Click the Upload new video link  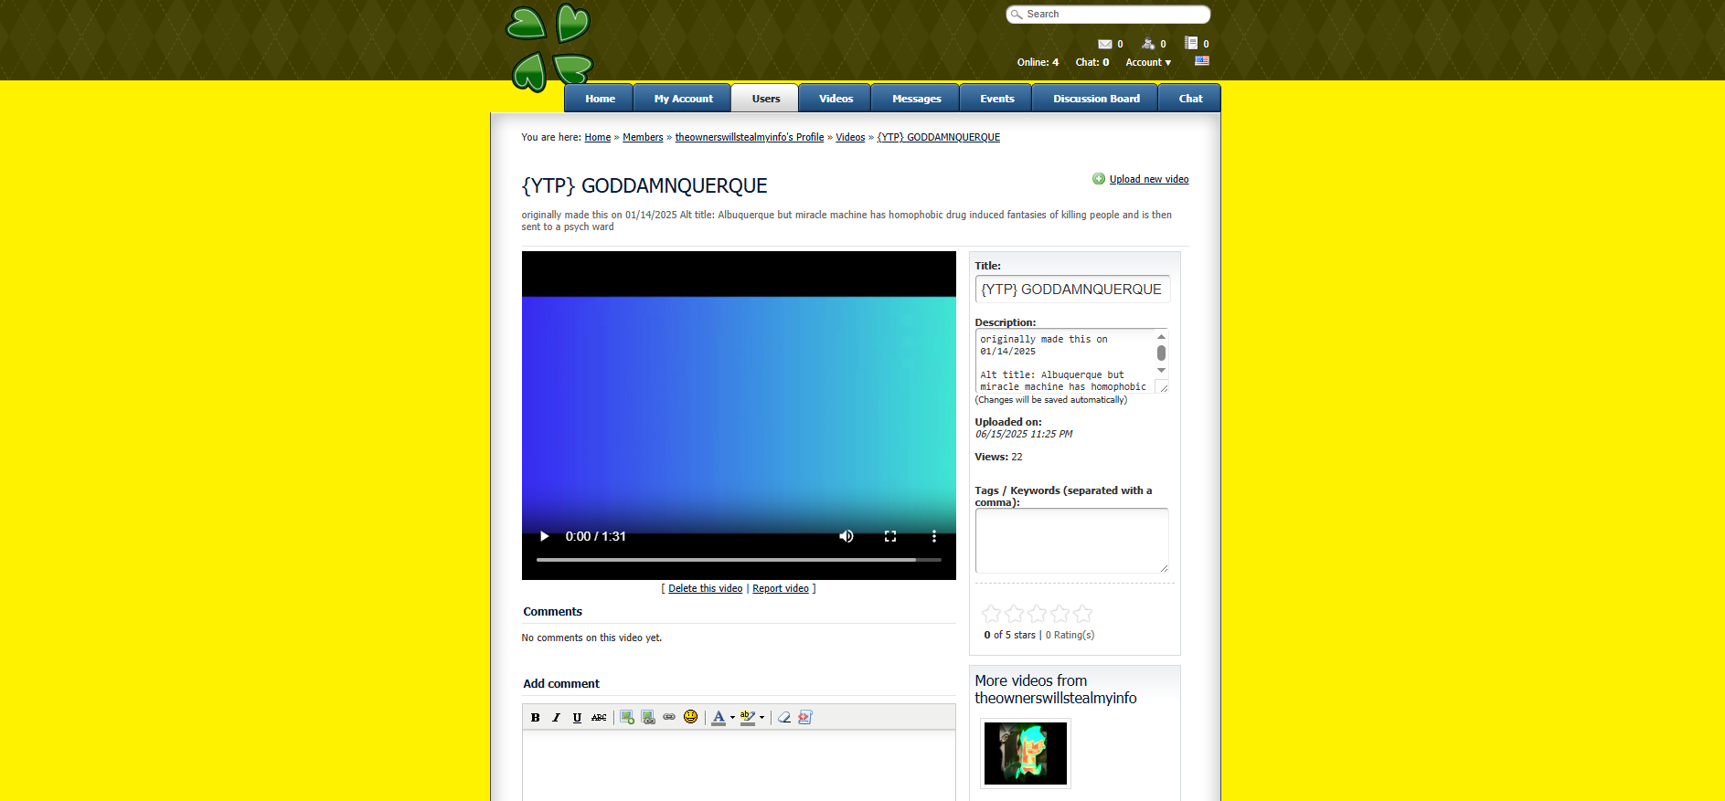1149,179
